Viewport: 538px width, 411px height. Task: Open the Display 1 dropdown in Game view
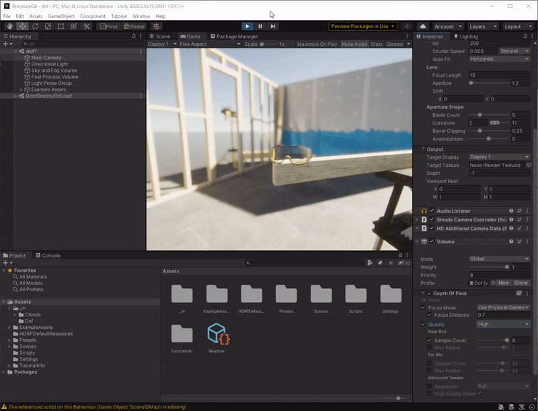(162, 44)
